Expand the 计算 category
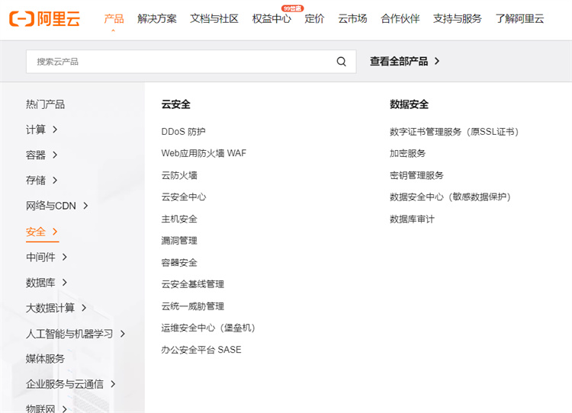This screenshot has width=572, height=413. tap(55, 130)
